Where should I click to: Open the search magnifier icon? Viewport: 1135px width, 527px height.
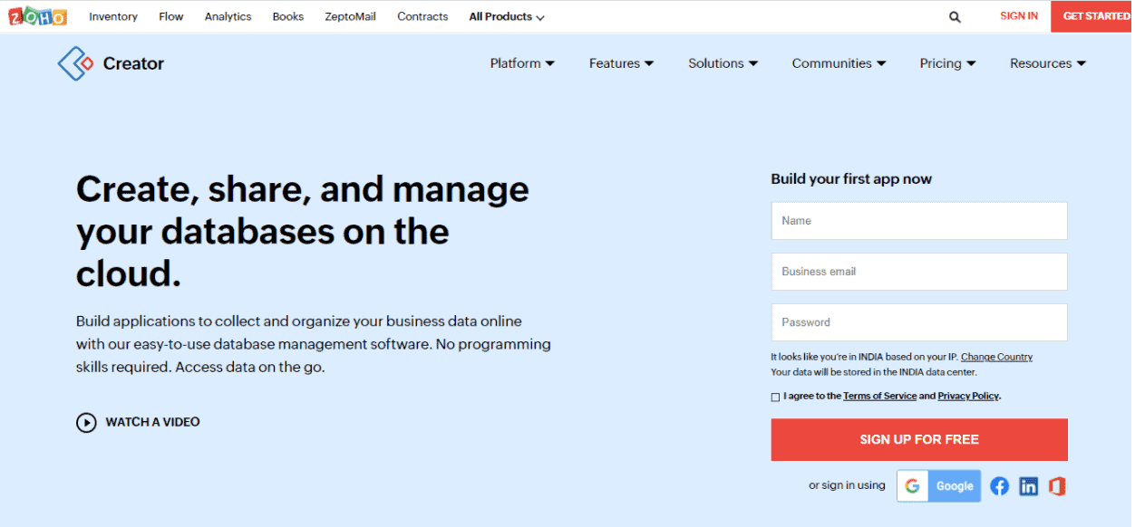click(955, 16)
